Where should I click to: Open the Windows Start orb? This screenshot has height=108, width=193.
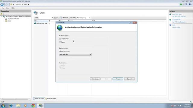click(3, 106)
